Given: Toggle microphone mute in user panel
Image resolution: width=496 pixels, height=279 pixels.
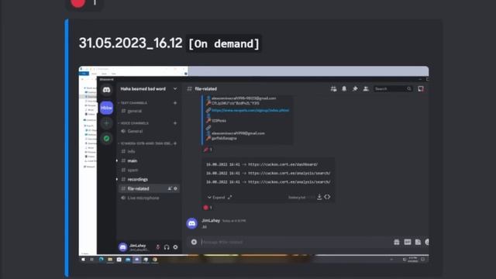Looking at the screenshot, I should (158, 247).
